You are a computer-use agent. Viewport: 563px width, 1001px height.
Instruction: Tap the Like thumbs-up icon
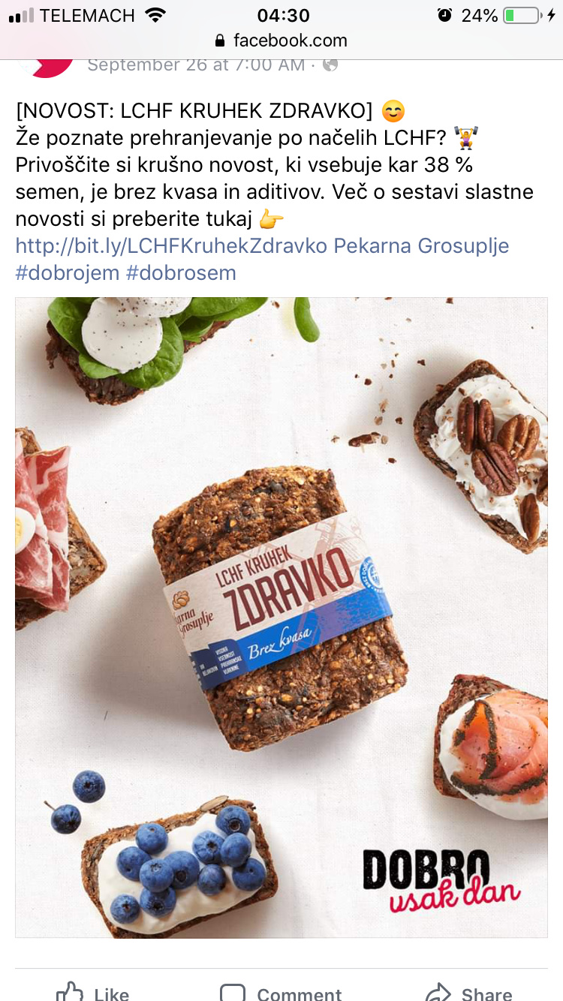click(70, 992)
